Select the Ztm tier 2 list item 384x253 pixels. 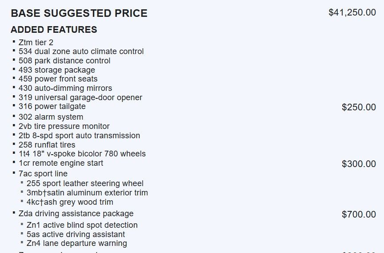[36, 43]
